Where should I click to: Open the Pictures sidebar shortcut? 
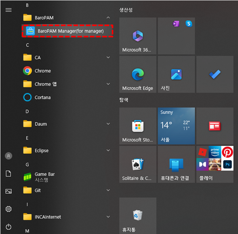point(8,191)
